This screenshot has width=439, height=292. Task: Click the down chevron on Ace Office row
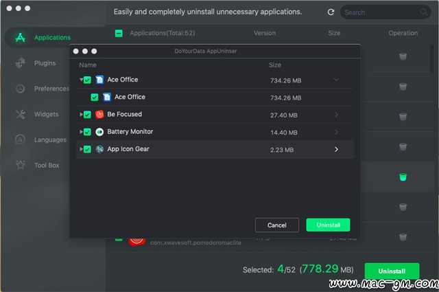point(336,80)
